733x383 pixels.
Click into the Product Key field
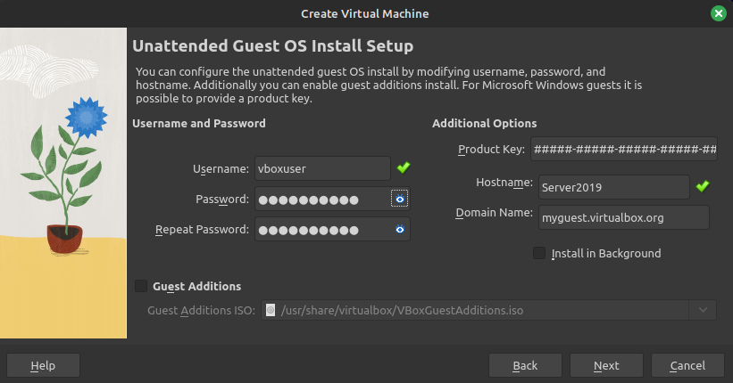click(623, 149)
